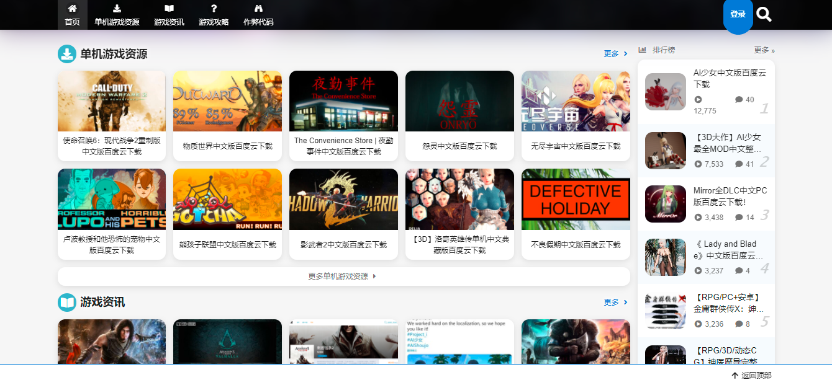
Task: Click the round book icon beside 游戏资讯 heading
Action: coord(67,302)
